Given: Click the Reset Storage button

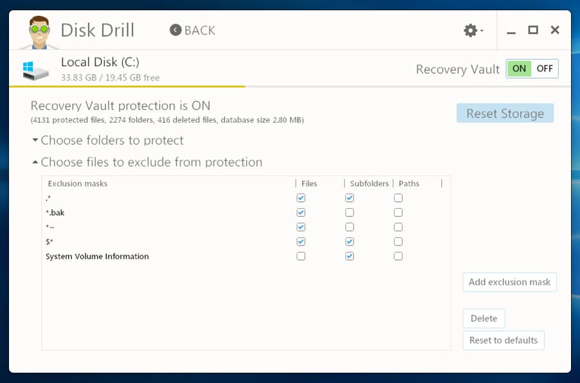Looking at the screenshot, I should pyautogui.click(x=505, y=114).
